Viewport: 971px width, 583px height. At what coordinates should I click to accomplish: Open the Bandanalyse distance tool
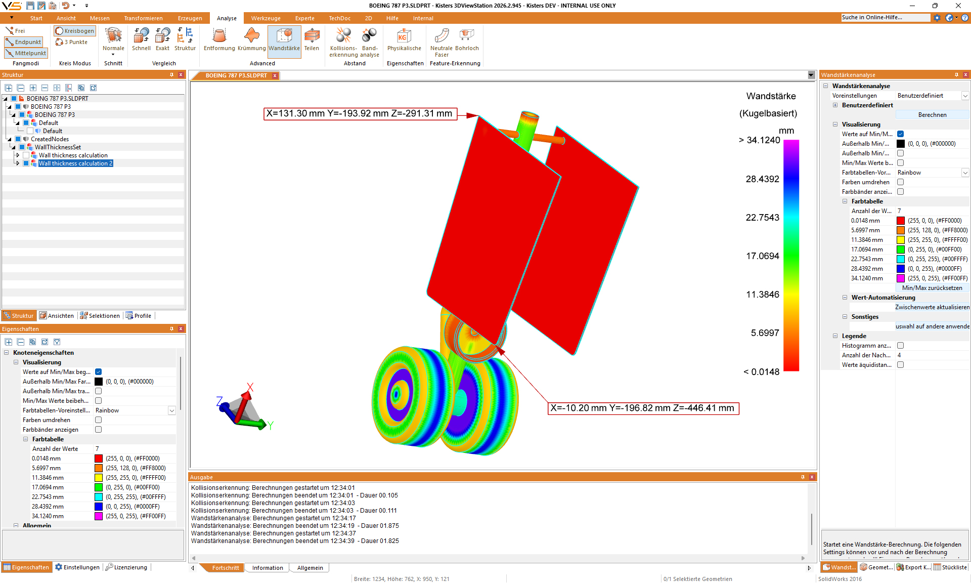pos(370,43)
